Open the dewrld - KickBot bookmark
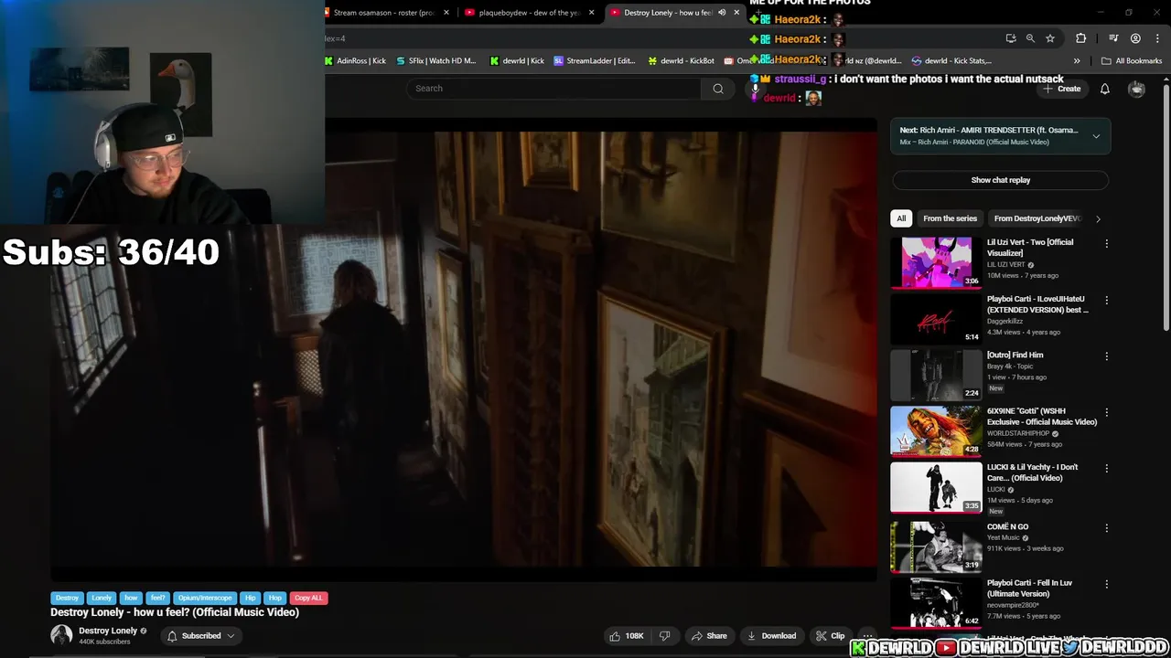Screen dimensions: 1171x658 (x=681, y=61)
